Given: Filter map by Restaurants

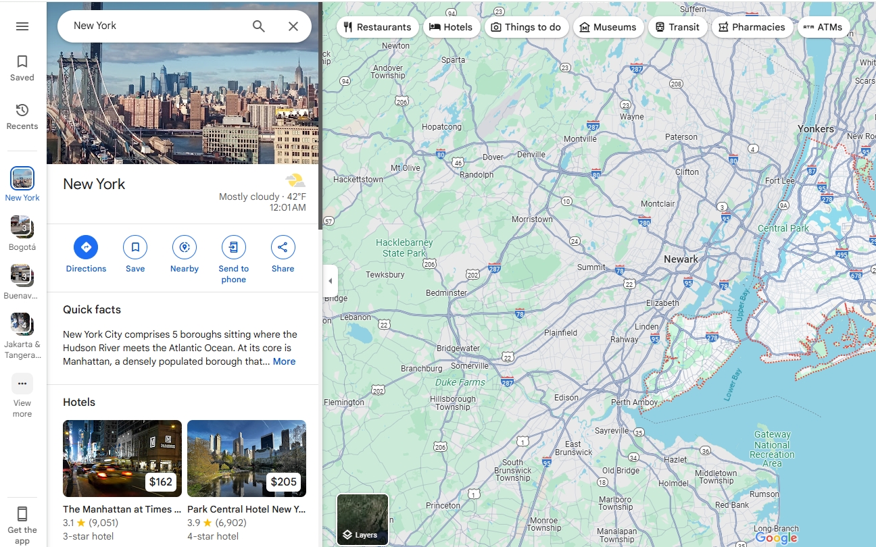Looking at the screenshot, I should click(x=377, y=27).
